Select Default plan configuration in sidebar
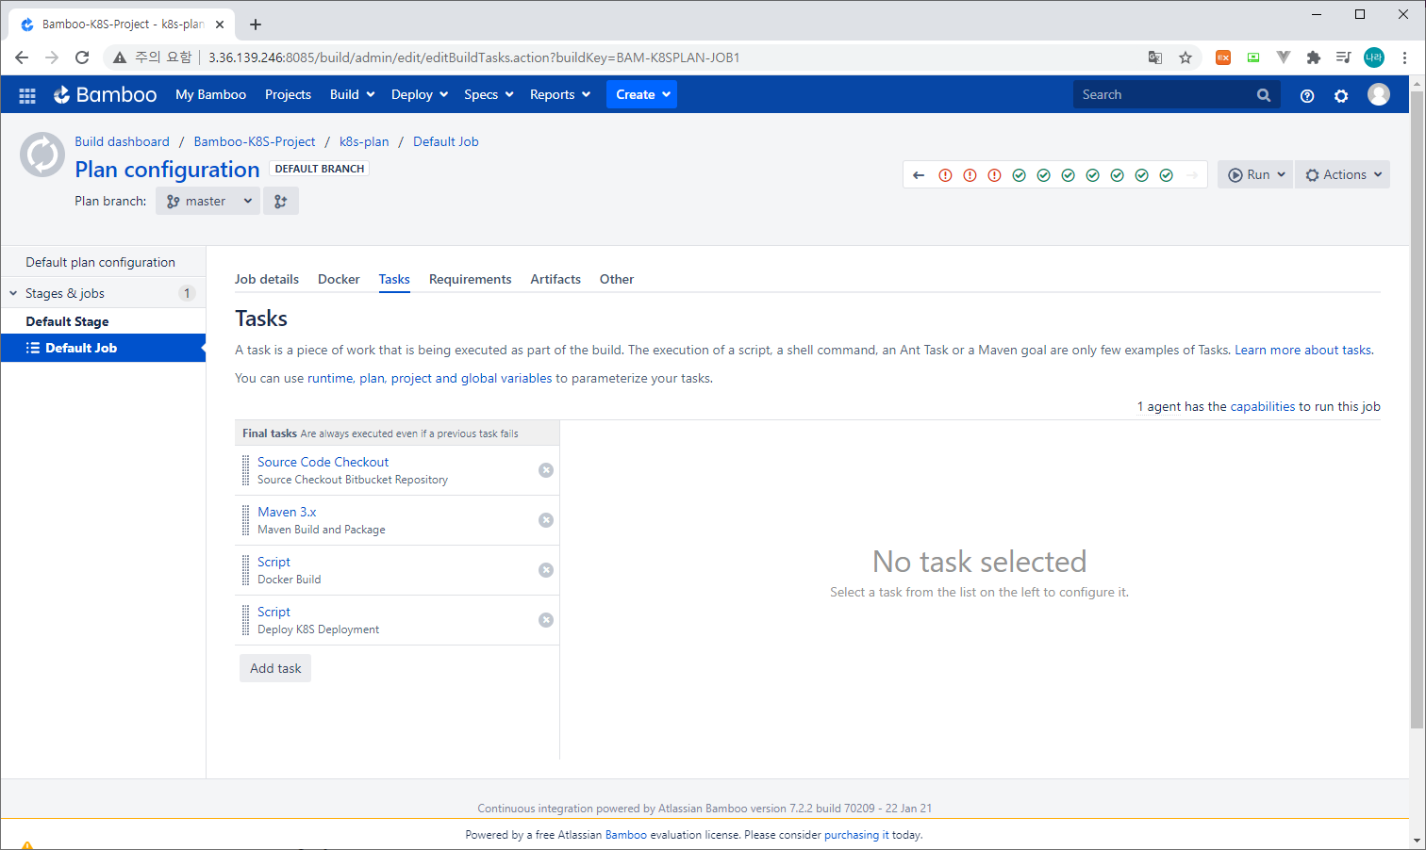 [103, 262]
